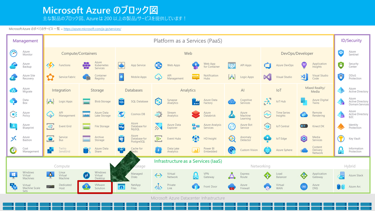Click the Load Balancer icon
The width and height of the screenshot is (375, 211).
coord(267,175)
